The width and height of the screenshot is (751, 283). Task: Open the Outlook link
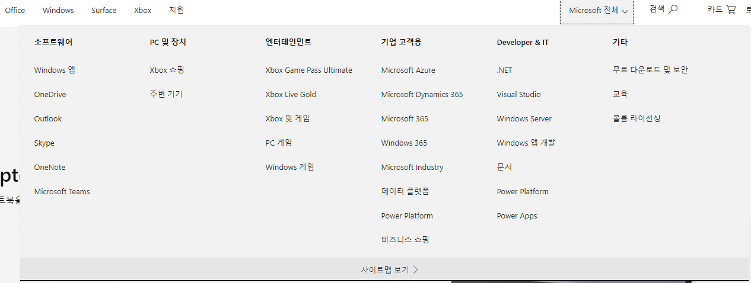[48, 118]
